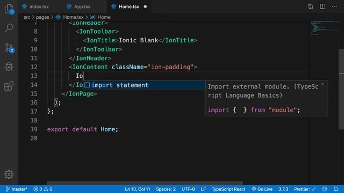Open the Explorer view in activity bar

pyautogui.click(x=9, y=9)
